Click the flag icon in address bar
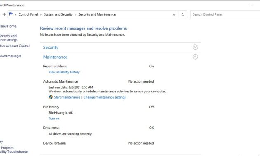 click(x=11, y=14)
